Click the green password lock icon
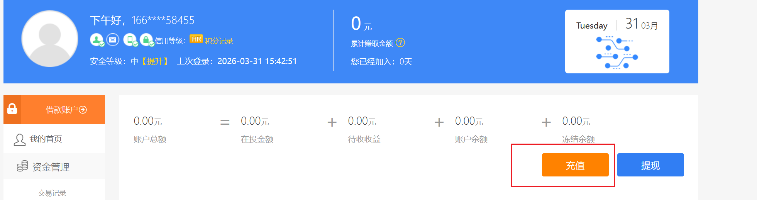This screenshot has height=200, width=757. tap(146, 40)
